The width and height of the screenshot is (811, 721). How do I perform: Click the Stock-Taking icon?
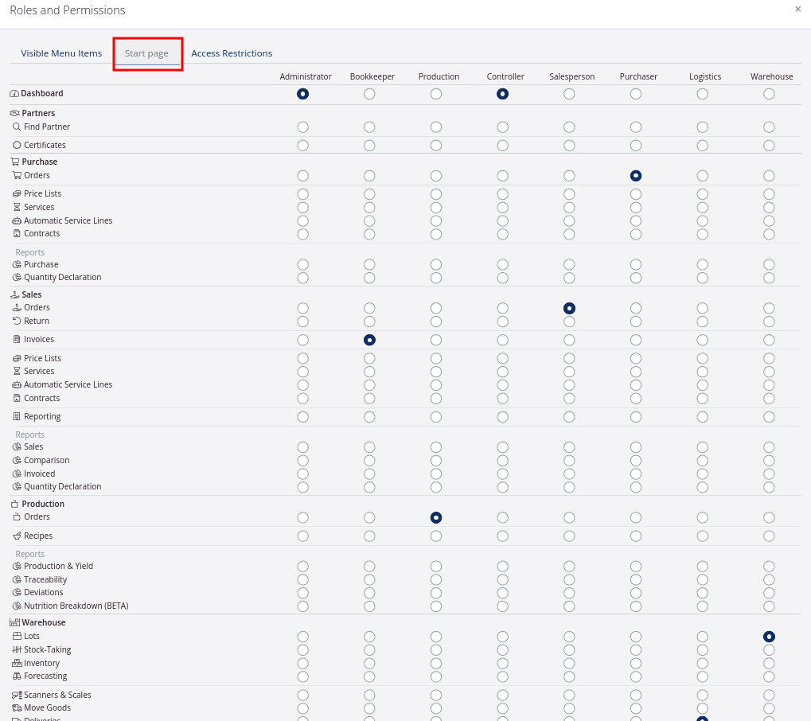pos(17,650)
